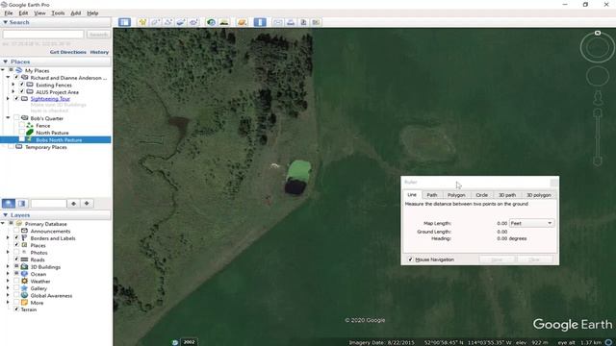This screenshot has height=346, width=616.
Task: Click the Get Directions link
Action: 68,52
